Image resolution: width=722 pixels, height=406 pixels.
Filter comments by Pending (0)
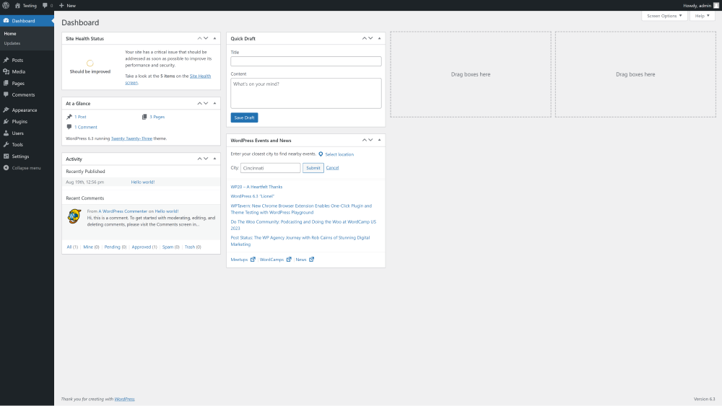coord(115,247)
